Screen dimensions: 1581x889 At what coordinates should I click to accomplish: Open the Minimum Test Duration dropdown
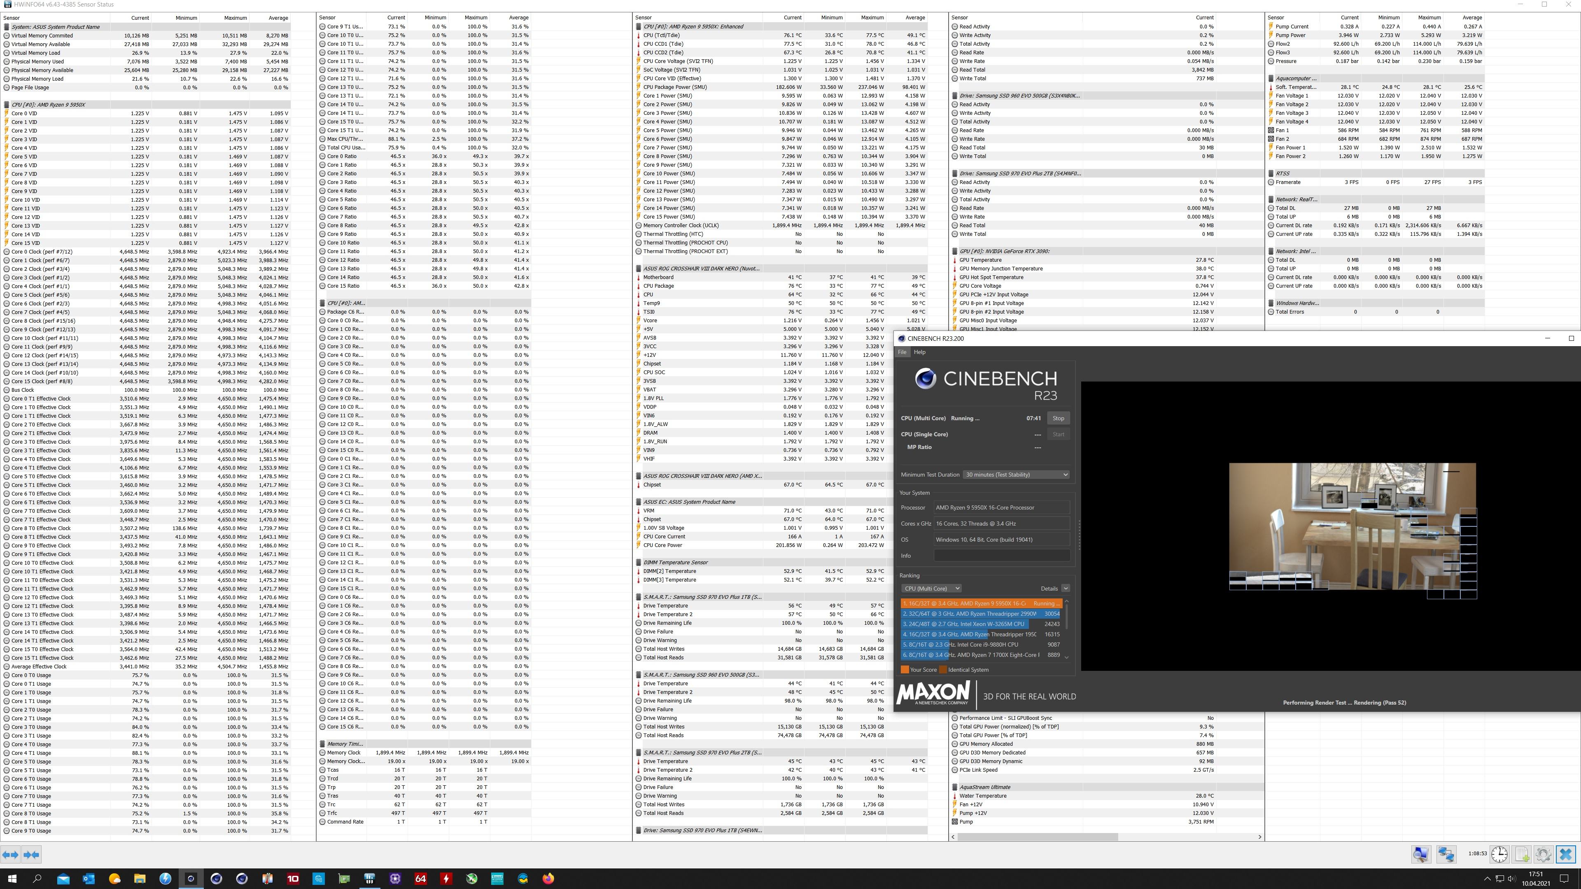click(1016, 474)
